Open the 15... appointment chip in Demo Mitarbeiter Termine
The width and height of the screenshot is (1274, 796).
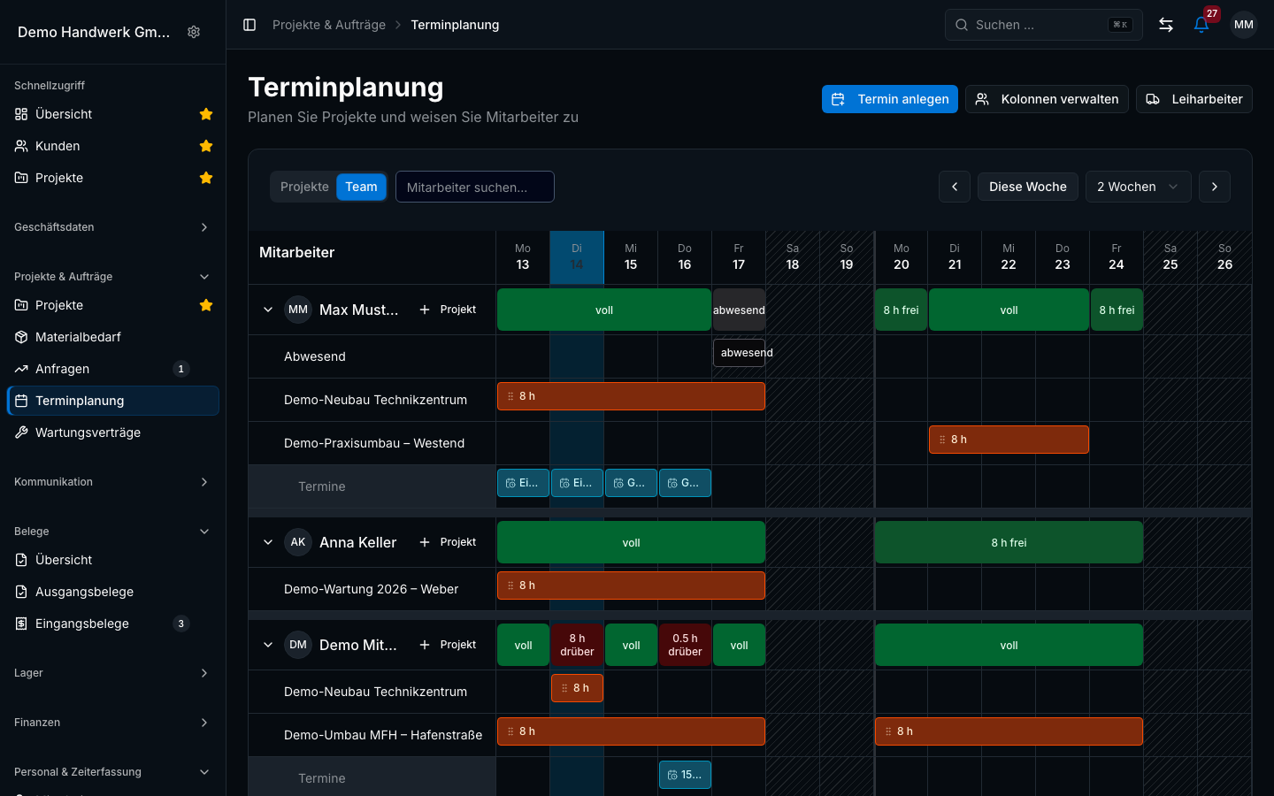pos(685,775)
